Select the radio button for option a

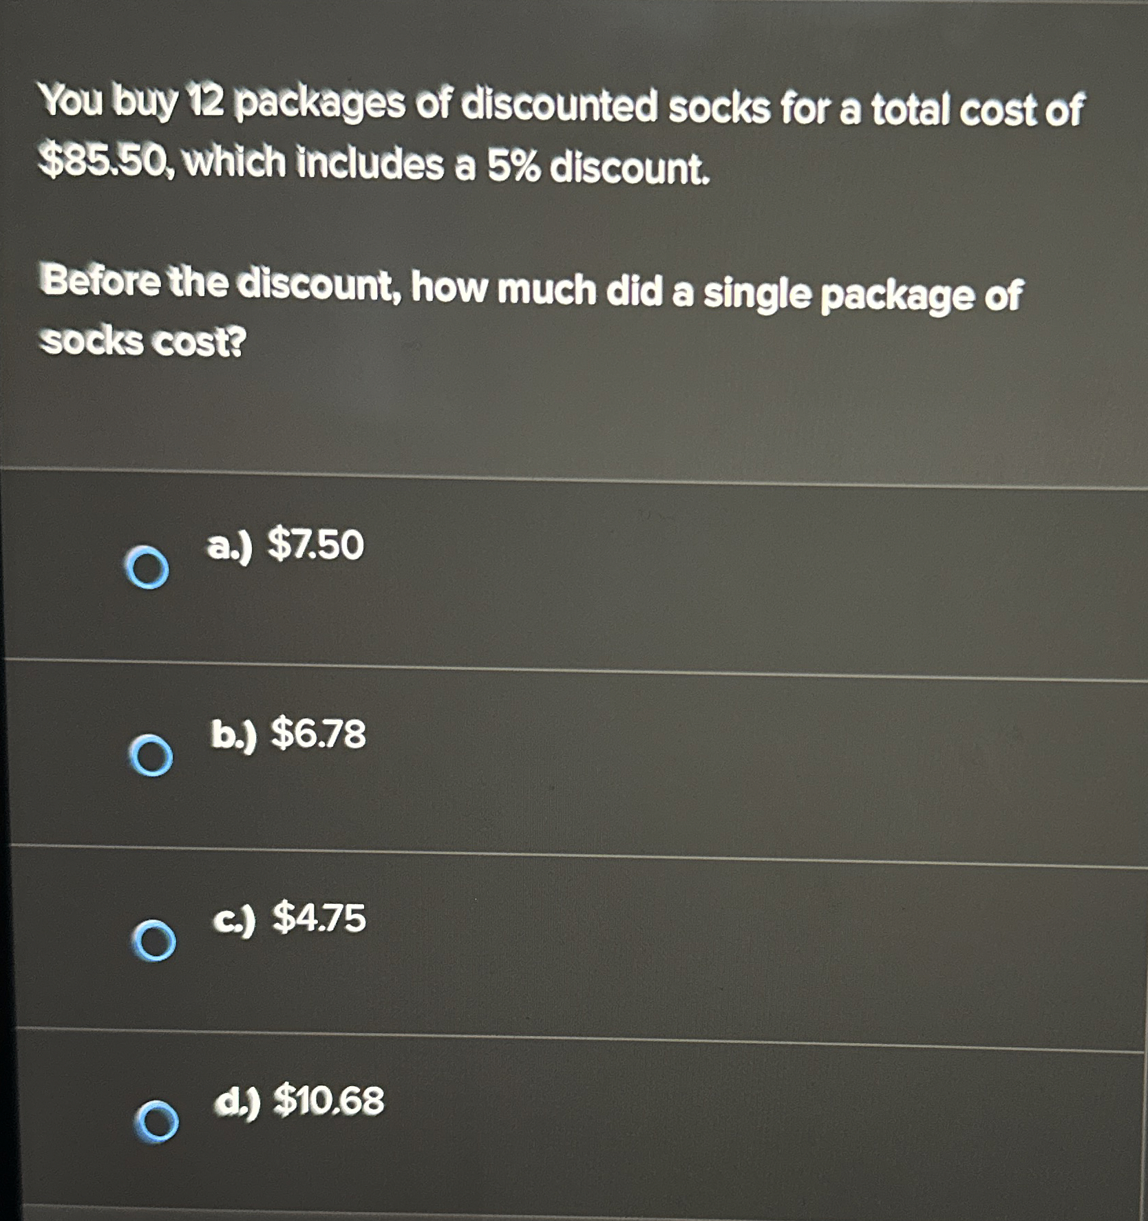click(147, 569)
